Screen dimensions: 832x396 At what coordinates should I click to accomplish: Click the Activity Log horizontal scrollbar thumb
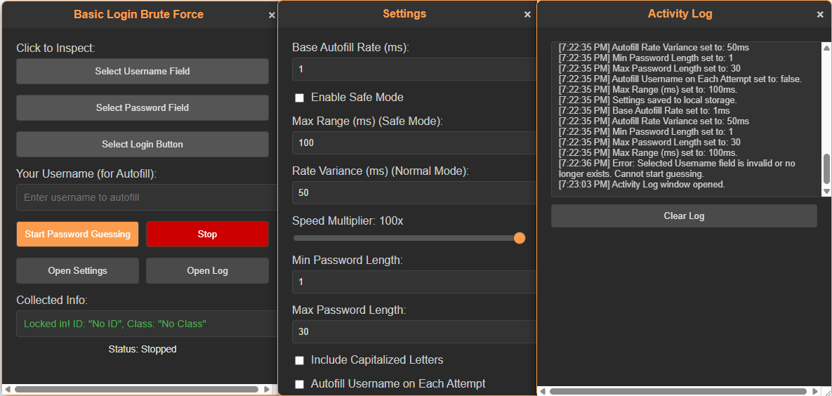[x=678, y=391]
